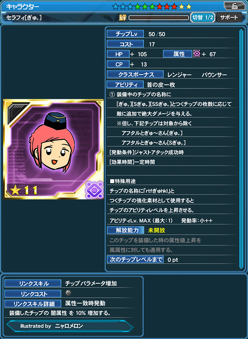Click the 解放能力 label
This screenshot has width=248, height=339.
tap(126, 230)
